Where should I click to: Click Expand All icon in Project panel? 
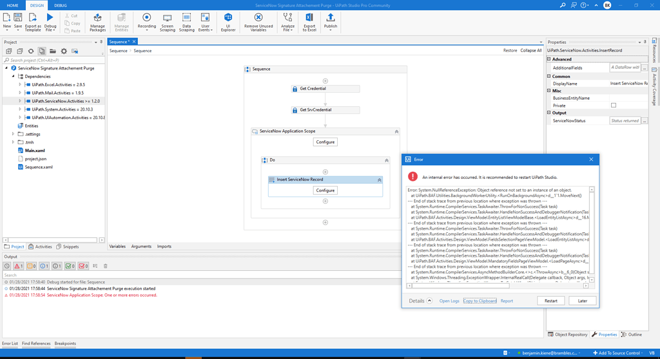coord(9,51)
